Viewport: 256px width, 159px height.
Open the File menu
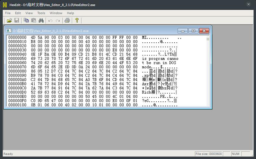(x=8, y=13)
